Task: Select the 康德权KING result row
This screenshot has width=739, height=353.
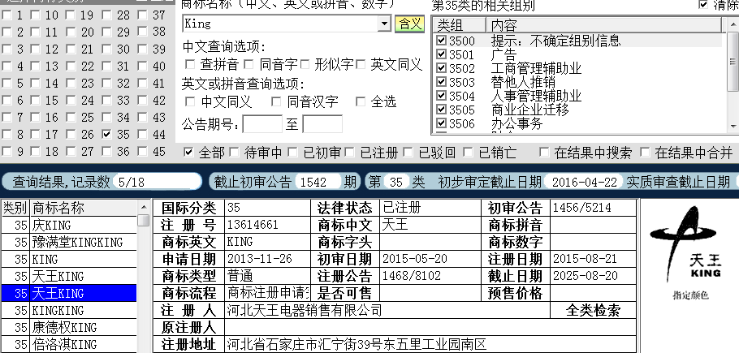Action: [x=69, y=328]
